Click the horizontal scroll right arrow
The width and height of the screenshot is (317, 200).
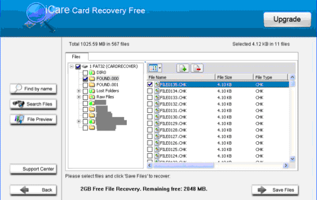pos(286,165)
